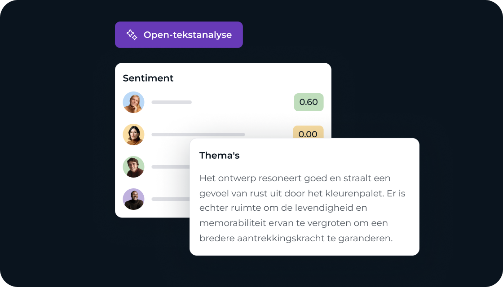
Task: Click the Open-tekstanalyse button
Action: (179, 35)
